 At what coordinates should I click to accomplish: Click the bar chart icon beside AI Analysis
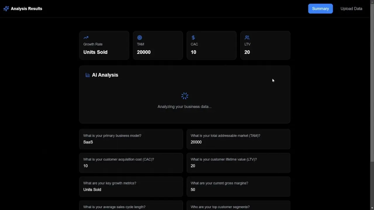click(x=88, y=75)
